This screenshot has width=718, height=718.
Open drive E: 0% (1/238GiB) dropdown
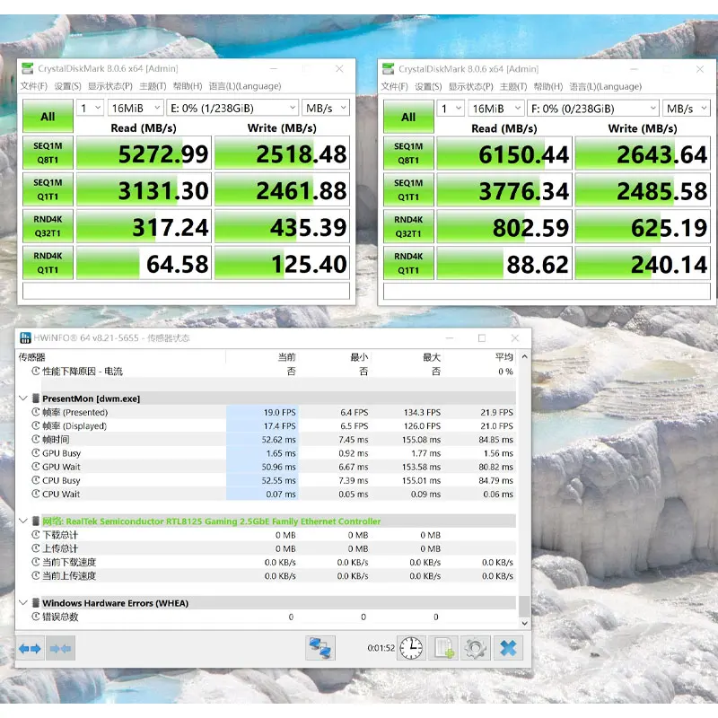232,108
